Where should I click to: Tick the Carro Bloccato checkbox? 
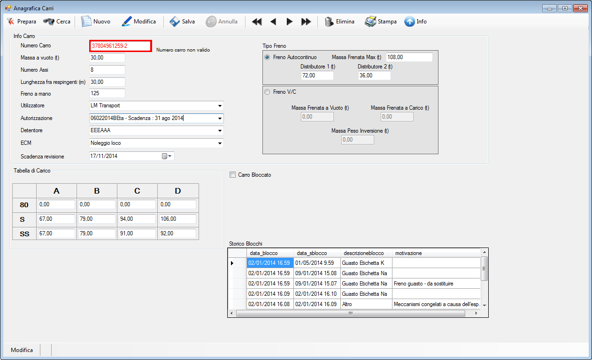pos(232,175)
